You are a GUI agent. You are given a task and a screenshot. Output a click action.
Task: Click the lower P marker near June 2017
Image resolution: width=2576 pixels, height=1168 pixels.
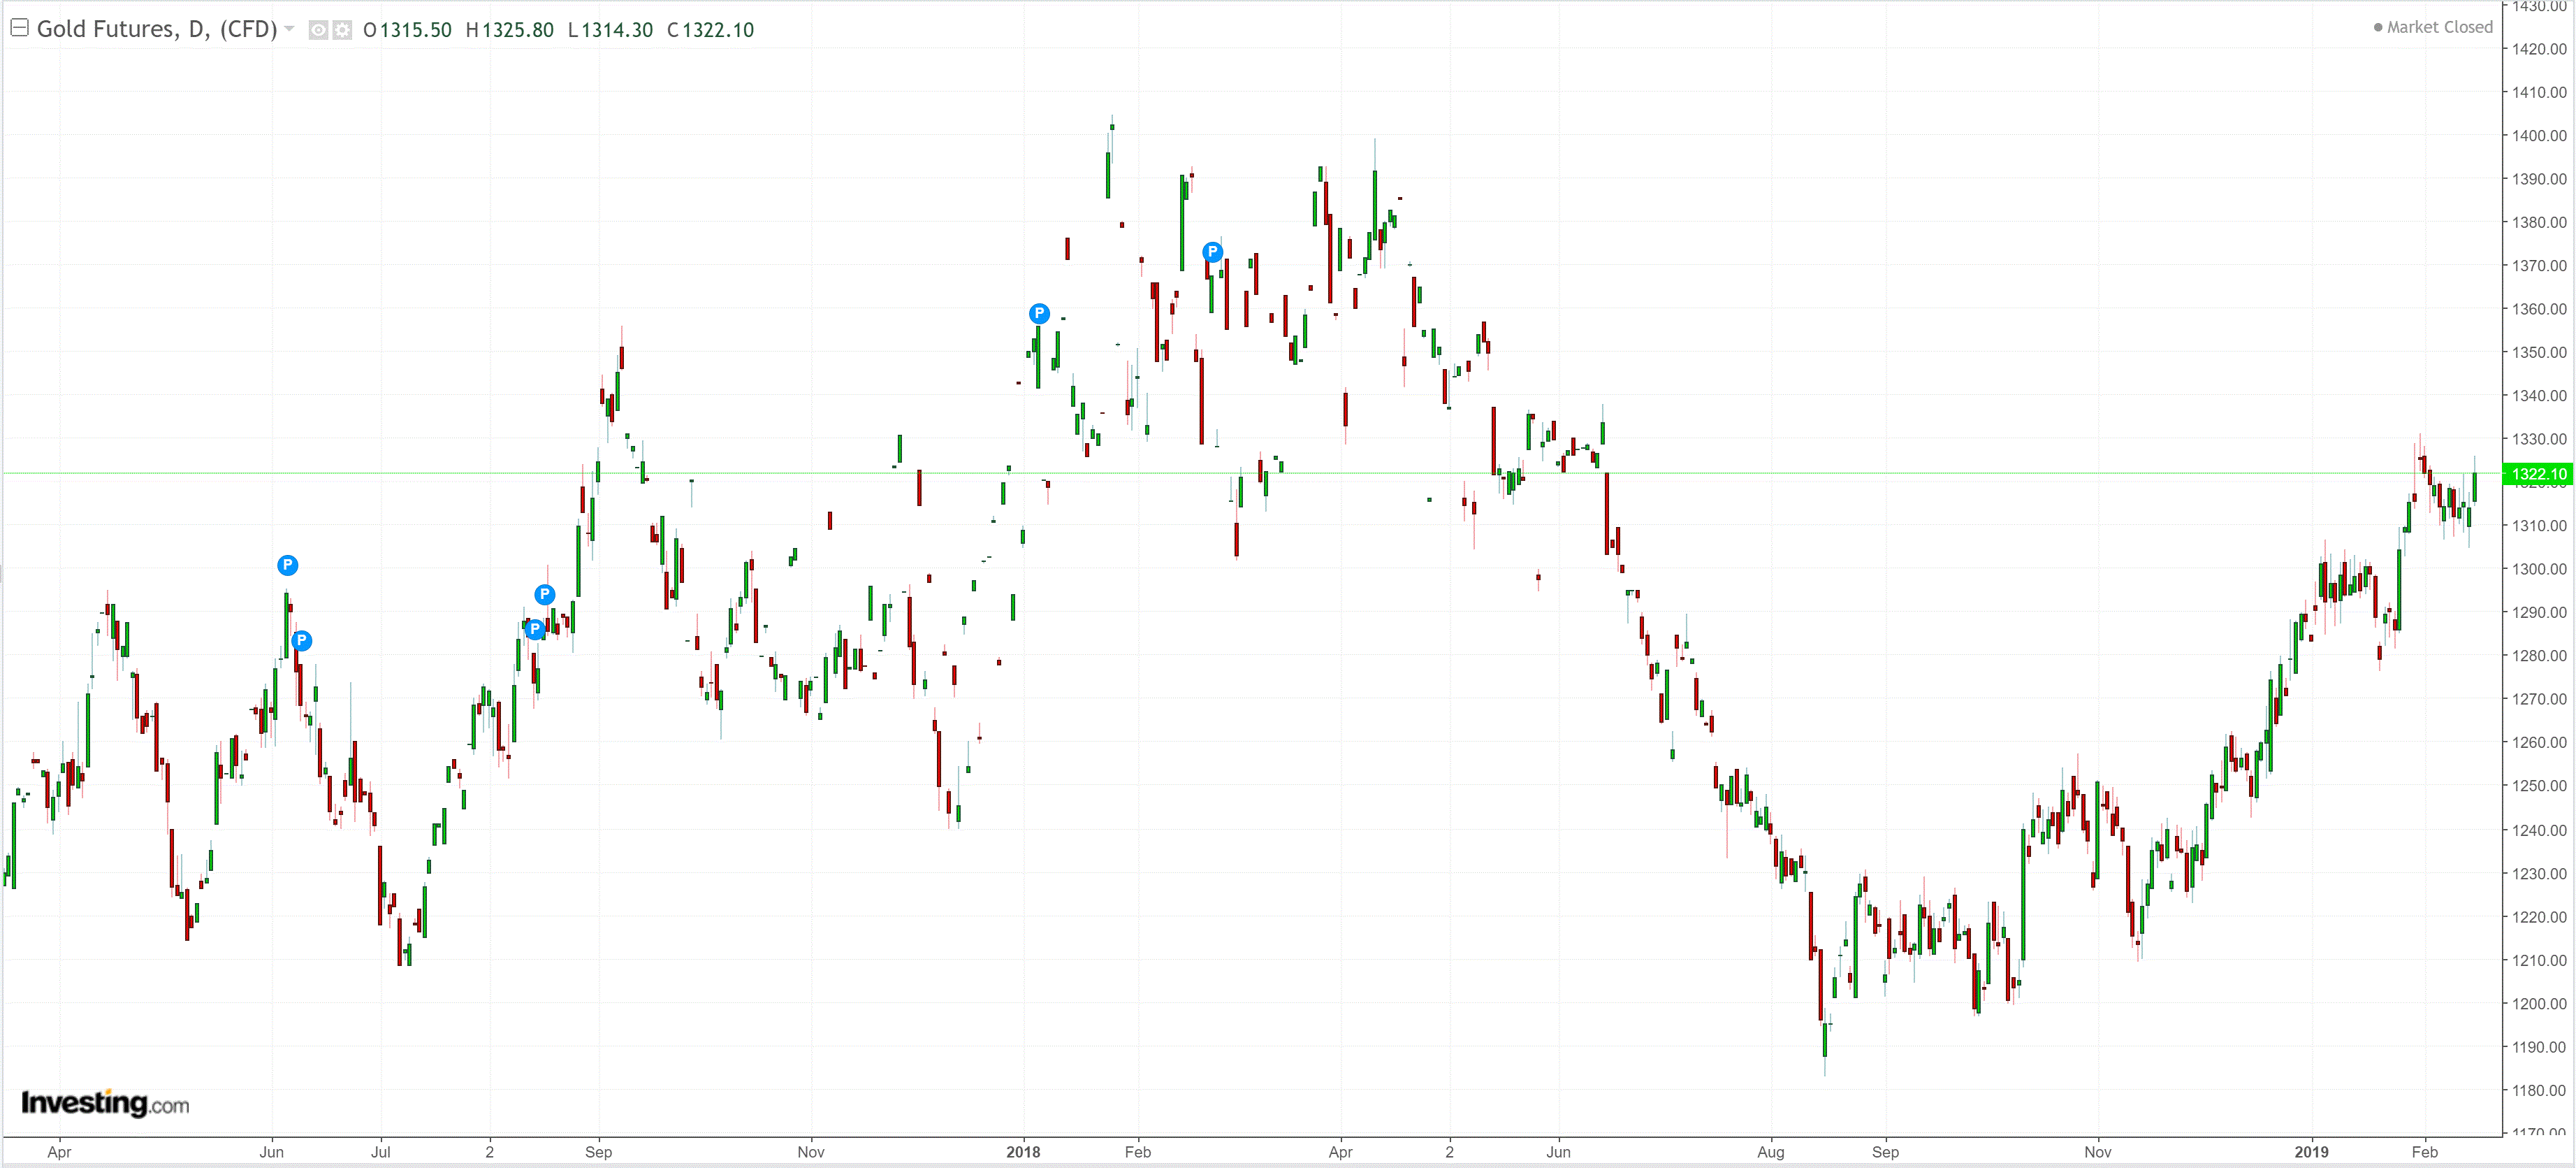(301, 640)
